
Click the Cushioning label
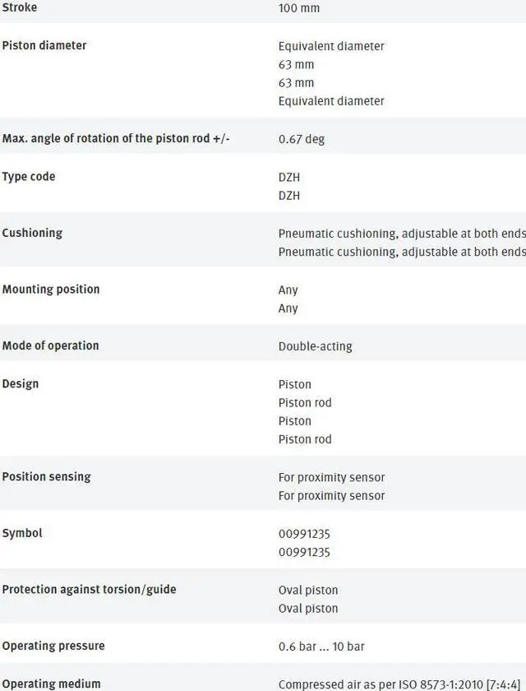coord(32,233)
